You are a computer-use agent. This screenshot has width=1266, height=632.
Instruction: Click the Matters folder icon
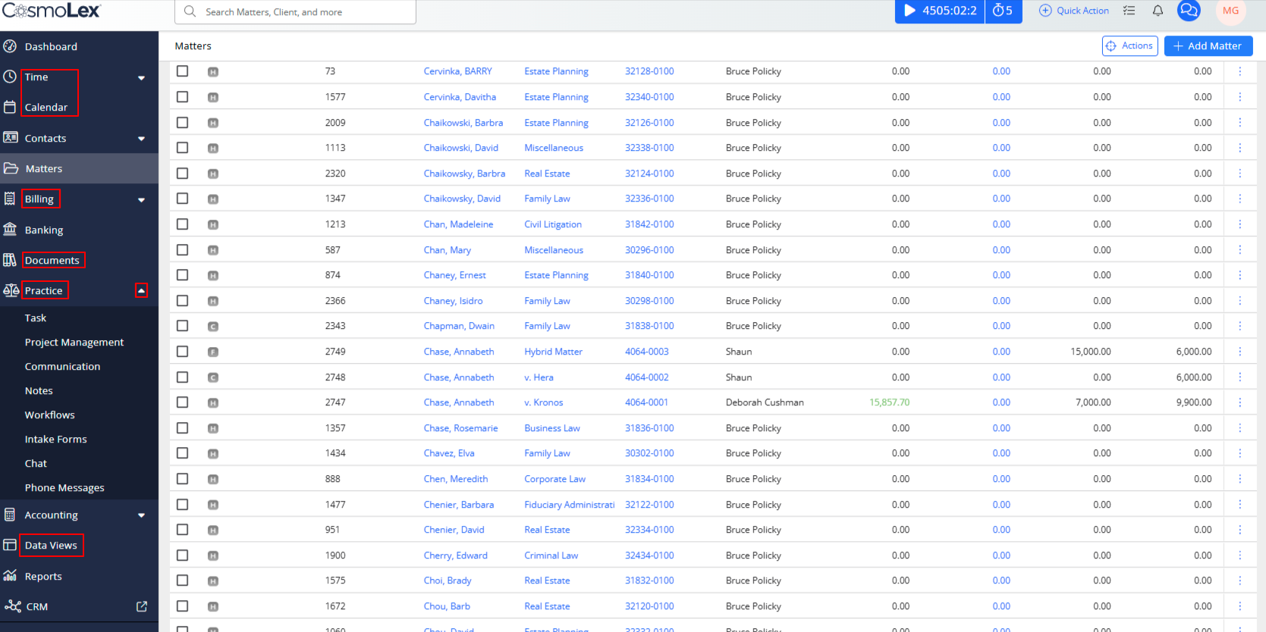tap(11, 168)
